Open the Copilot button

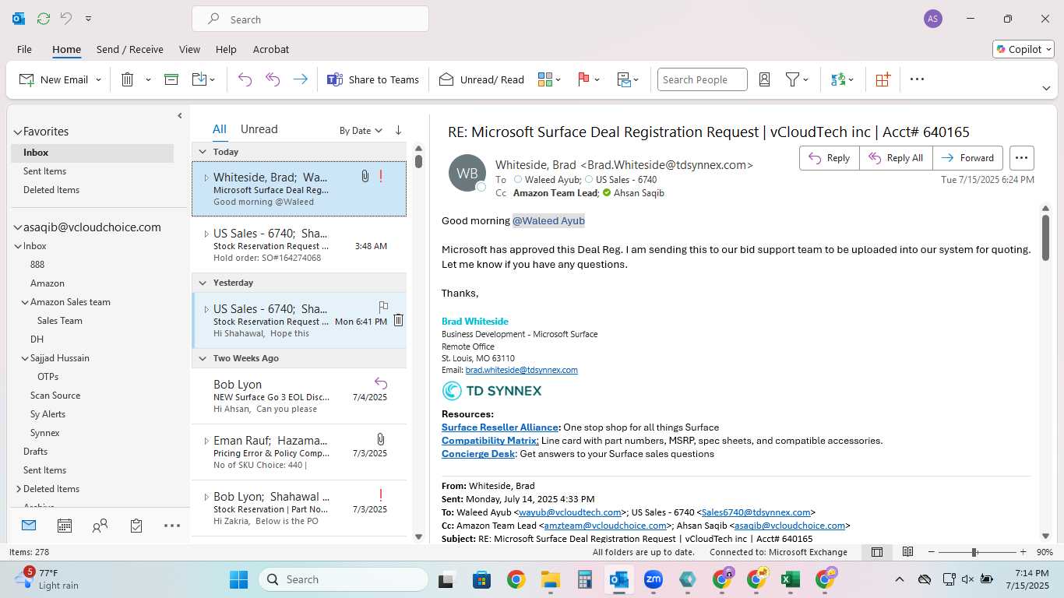1023,49
